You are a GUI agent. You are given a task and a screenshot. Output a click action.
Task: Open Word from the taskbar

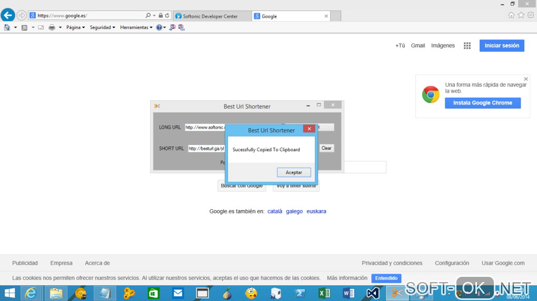click(349, 293)
